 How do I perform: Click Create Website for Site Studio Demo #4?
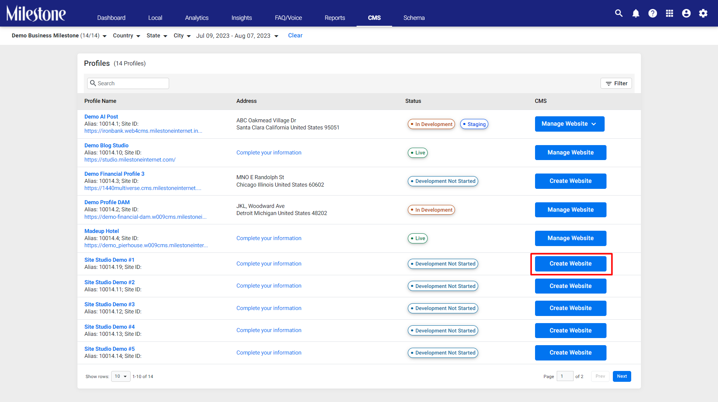[x=571, y=331]
